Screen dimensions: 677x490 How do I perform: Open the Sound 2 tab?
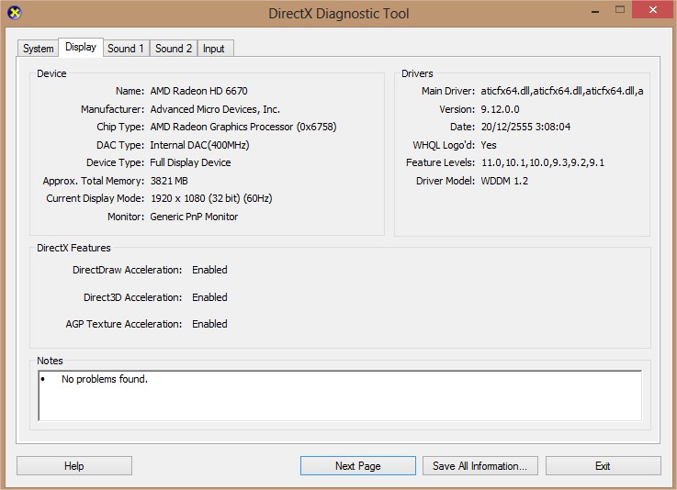(174, 49)
